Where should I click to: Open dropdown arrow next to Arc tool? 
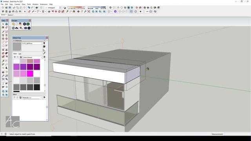click(40, 12)
